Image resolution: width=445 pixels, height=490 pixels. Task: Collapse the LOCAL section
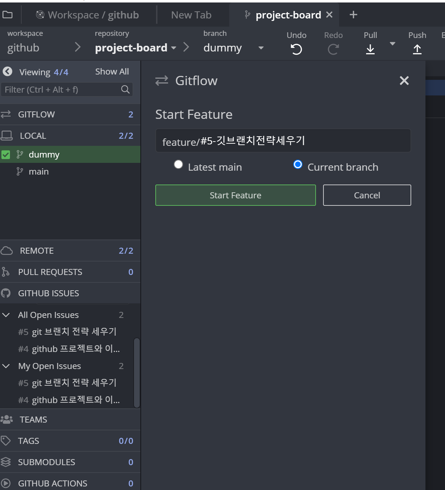point(70,136)
